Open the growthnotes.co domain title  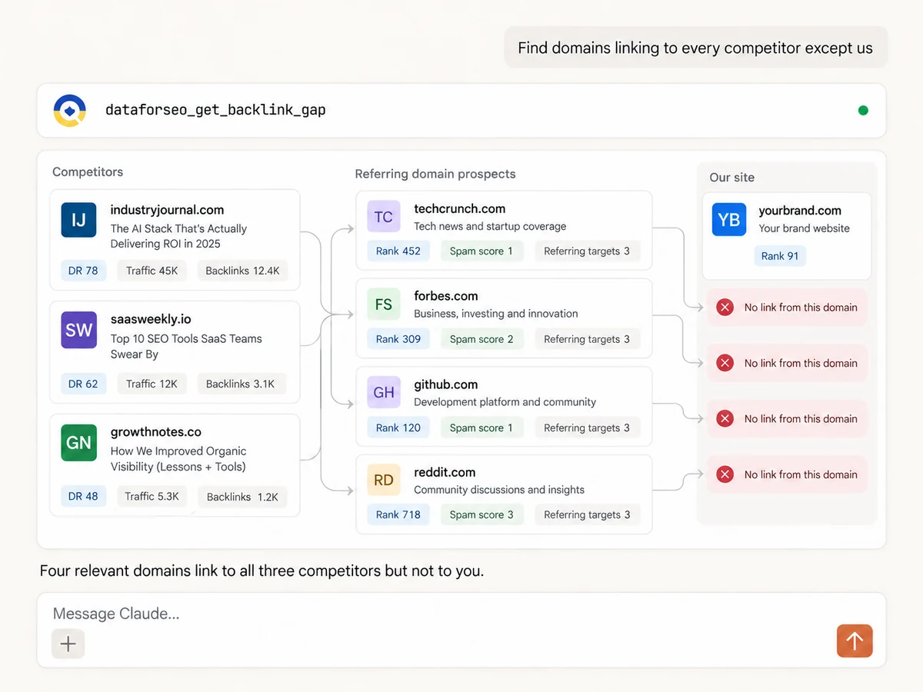coord(155,432)
